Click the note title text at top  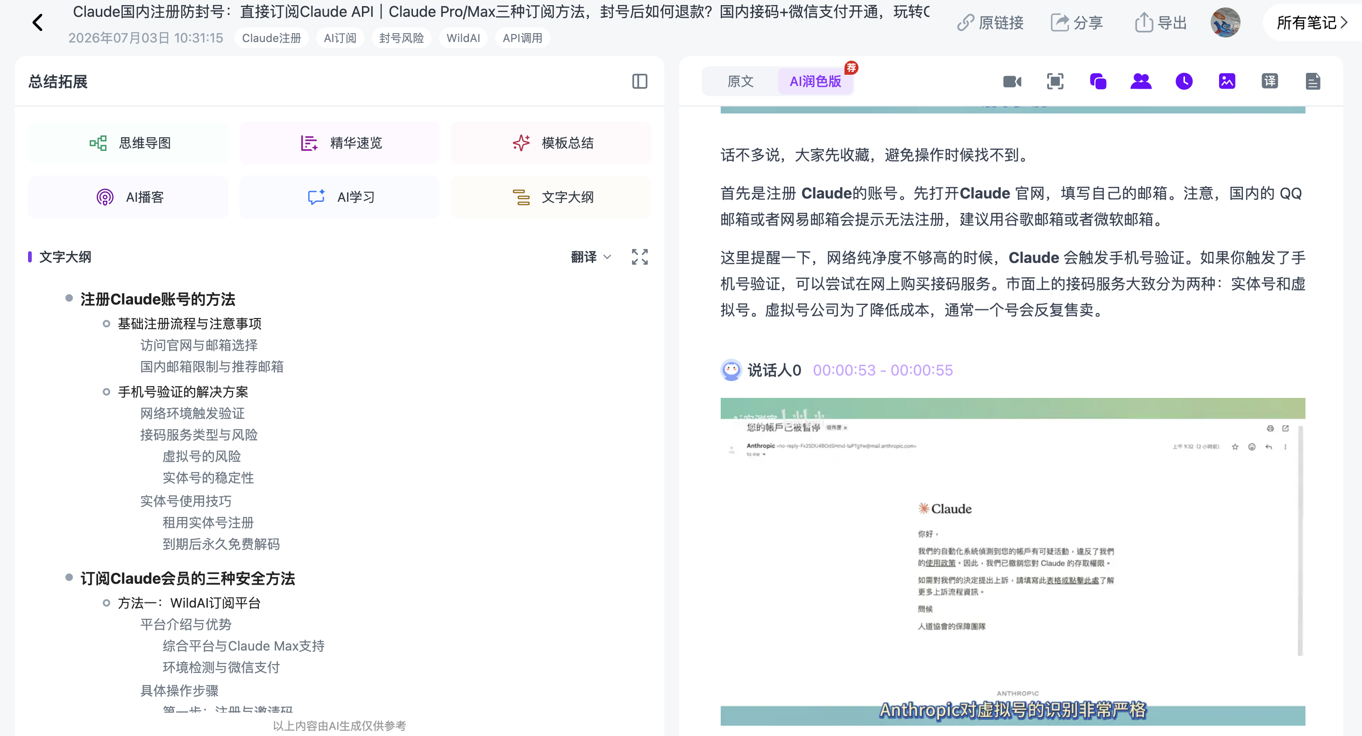point(501,12)
